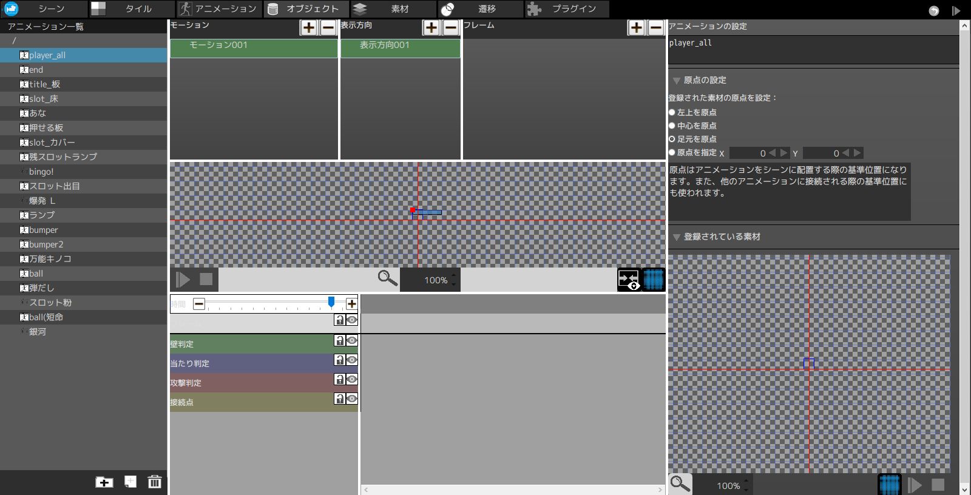Switch to the タイル tab

[x=132, y=9]
